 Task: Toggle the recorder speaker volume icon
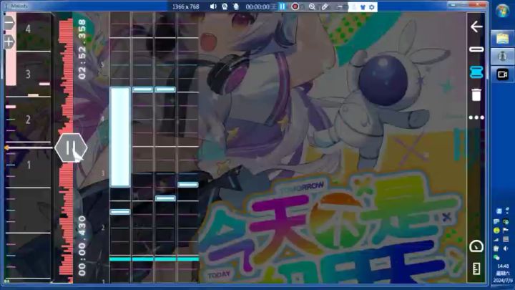(213, 6)
